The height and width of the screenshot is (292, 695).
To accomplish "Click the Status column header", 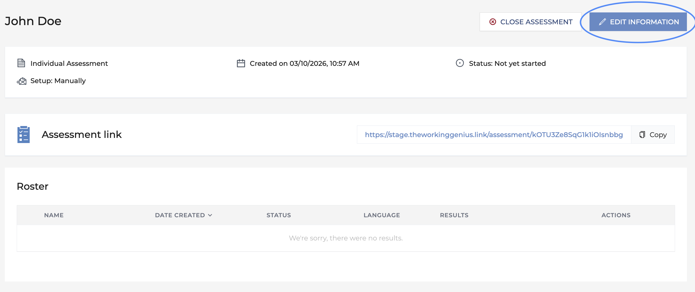I will click(278, 215).
